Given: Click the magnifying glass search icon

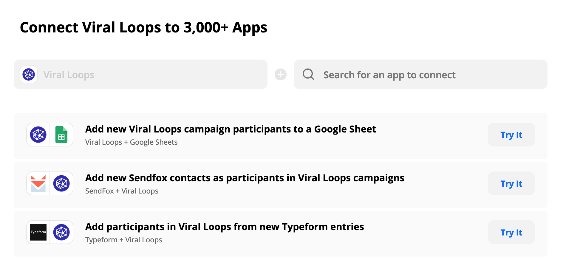Looking at the screenshot, I should point(308,74).
